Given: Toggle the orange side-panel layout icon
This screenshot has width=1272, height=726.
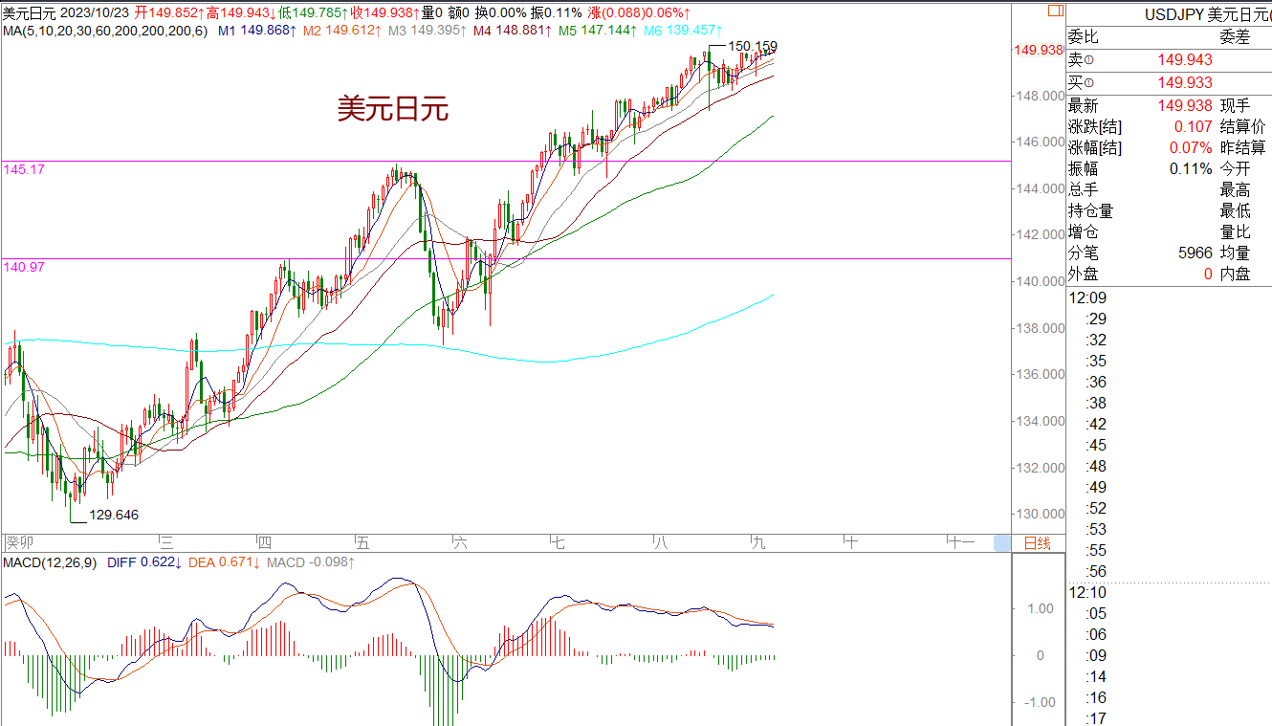Looking at the screenshot, I should [1054, 11].
